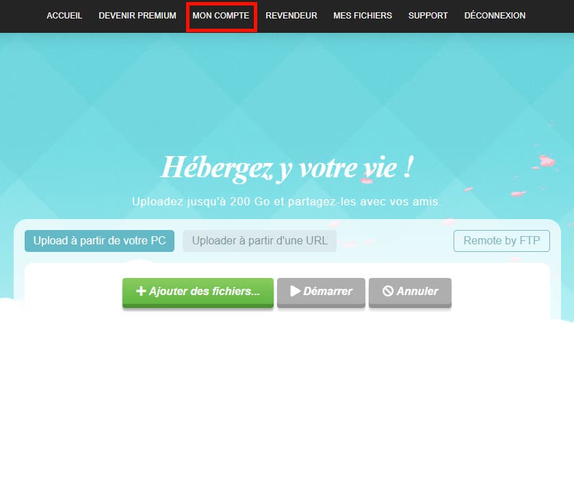Switch to Uploader à partir d'une URL tab
The width and height of the screenshot is (574, 484).
(x=259, y=241)
